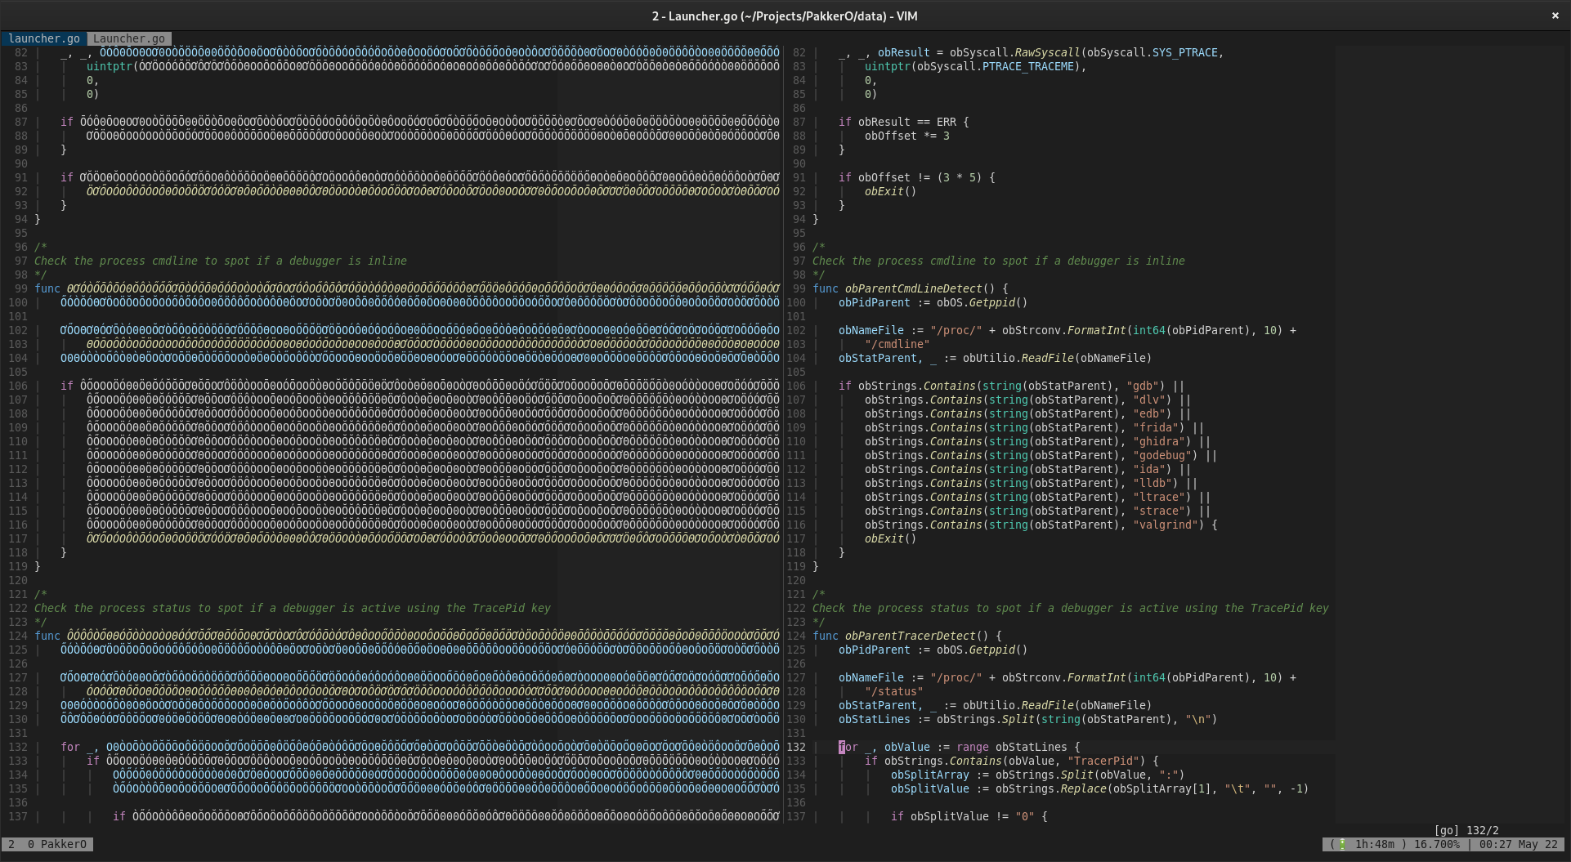Click right pane cmdline comment on line 97

click(999, 261)
